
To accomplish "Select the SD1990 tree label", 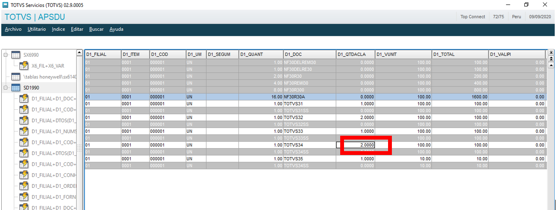I will tap(32, 88).
